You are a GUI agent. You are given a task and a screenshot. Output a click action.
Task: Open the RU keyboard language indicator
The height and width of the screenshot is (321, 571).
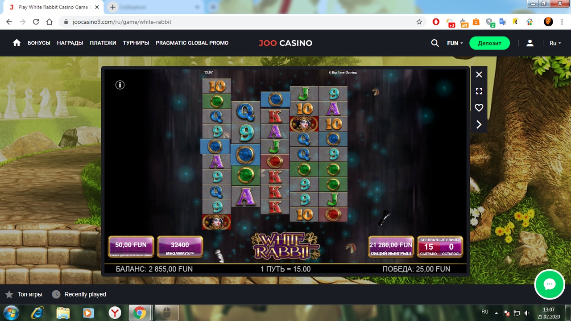click(x=485, y=312)
